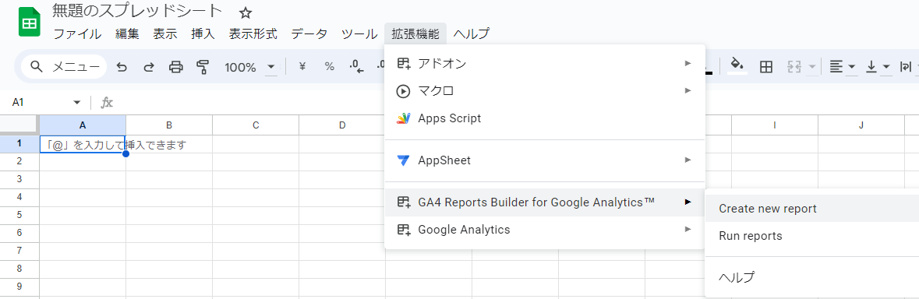Viewport: 919px width, 299px height.
Task: Open the ツール menu
Action: point(359,34)
